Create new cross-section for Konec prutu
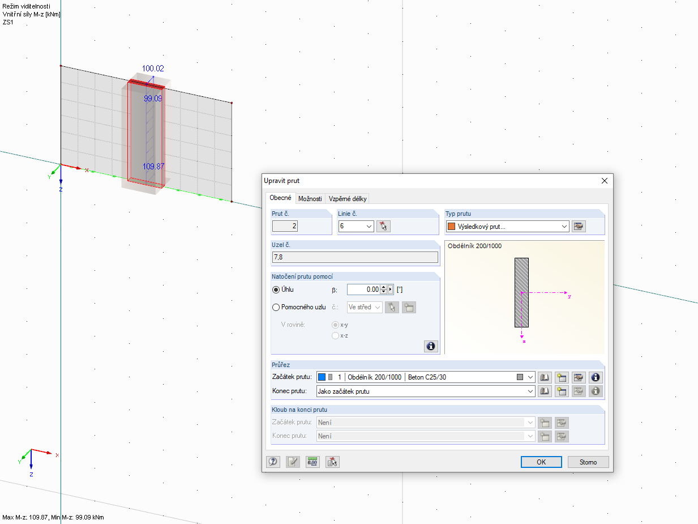This screenshot has height=524, width=698. [562, 391]
